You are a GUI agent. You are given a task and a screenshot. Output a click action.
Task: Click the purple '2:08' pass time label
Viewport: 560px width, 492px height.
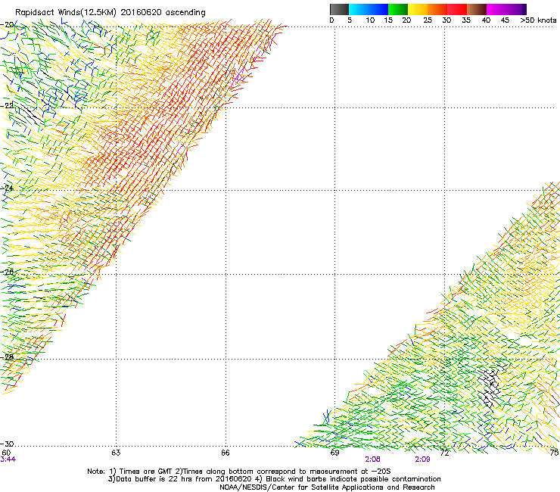372,459
